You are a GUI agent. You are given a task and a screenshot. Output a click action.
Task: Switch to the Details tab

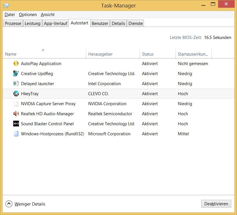pyautogui.click(x=118, y=24)
